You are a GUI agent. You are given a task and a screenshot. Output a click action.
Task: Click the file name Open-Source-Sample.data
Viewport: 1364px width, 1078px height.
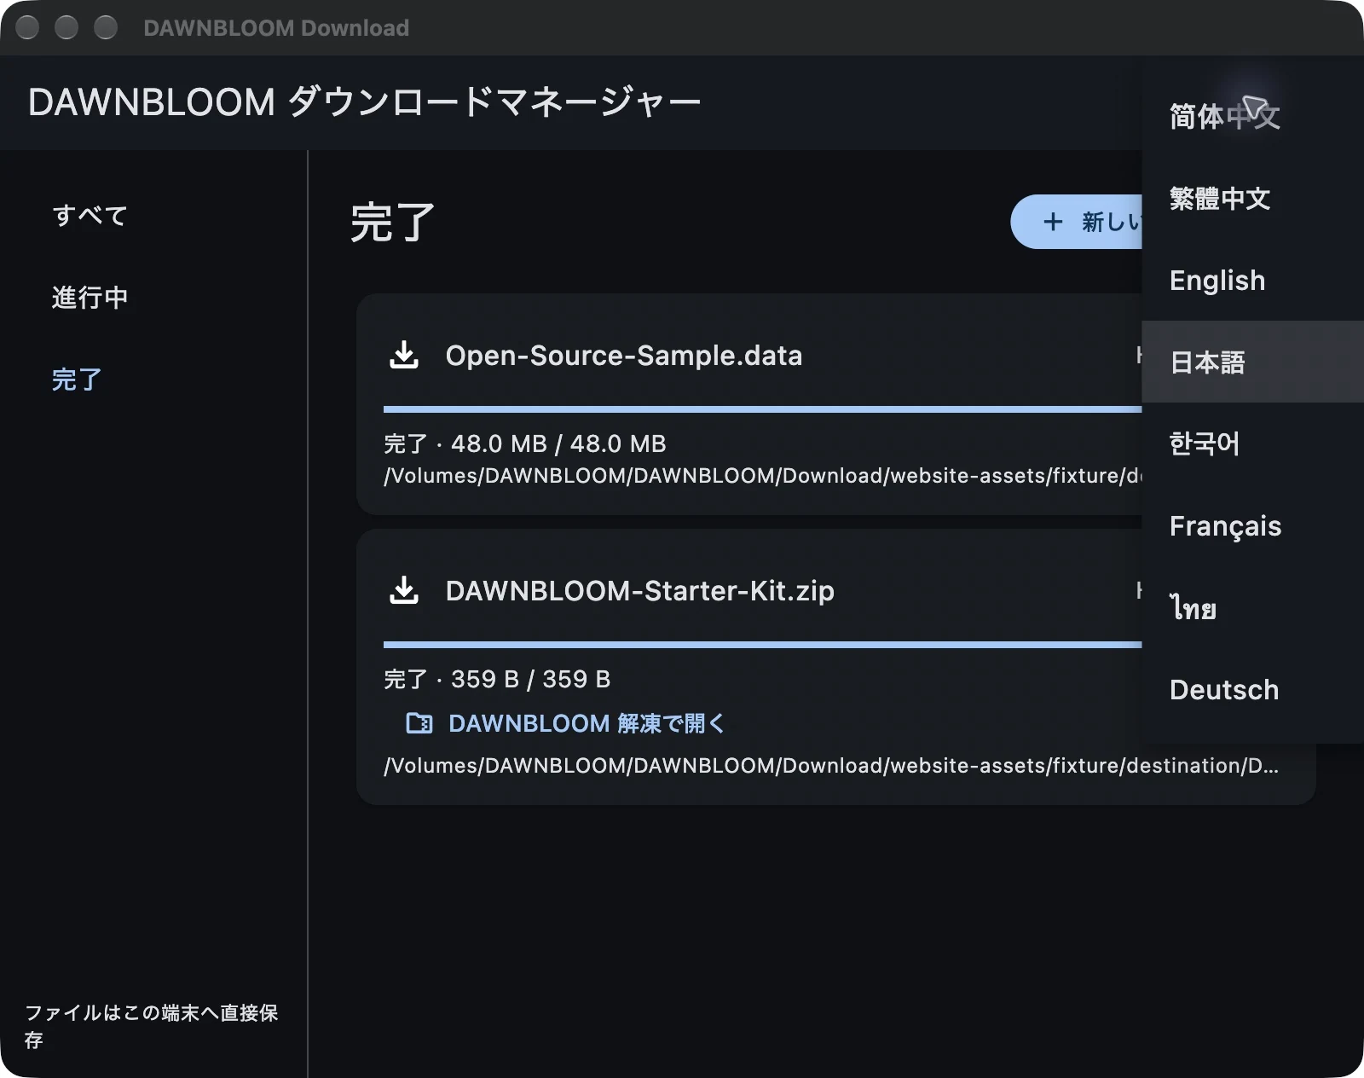coord(624,355)
